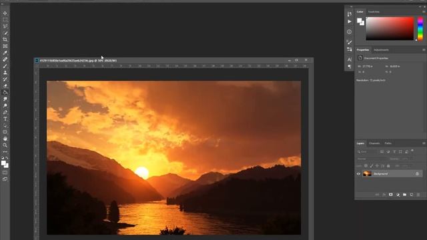The height and width of the screenshot is (240, 427).
Task: Switch to the Layers tab
Action: click(x=360, y=143)
